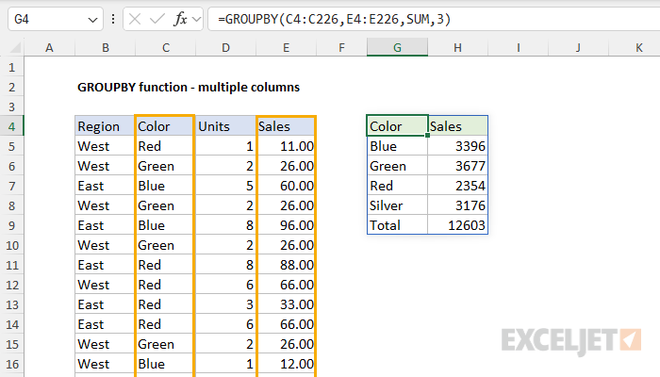Select cell G4 containing 'Color'

pos(397,126)
